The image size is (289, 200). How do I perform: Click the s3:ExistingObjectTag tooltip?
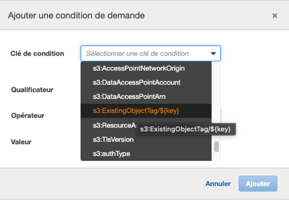pyautogui.click(x=186, y=129)
